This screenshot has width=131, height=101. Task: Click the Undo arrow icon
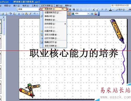point(35,14)
